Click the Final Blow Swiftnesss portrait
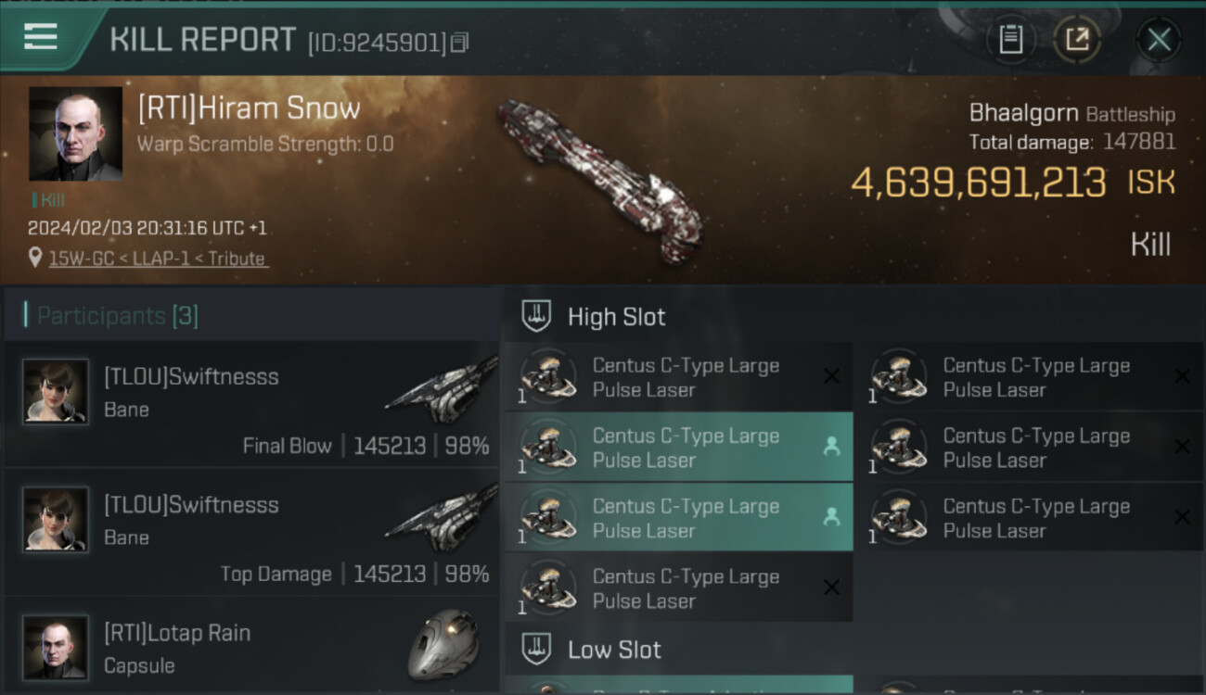1206x695 pixels. (x=56, y=391)
